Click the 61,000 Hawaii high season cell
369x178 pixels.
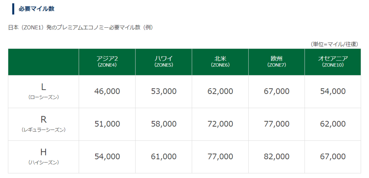(x=164, y=157)
